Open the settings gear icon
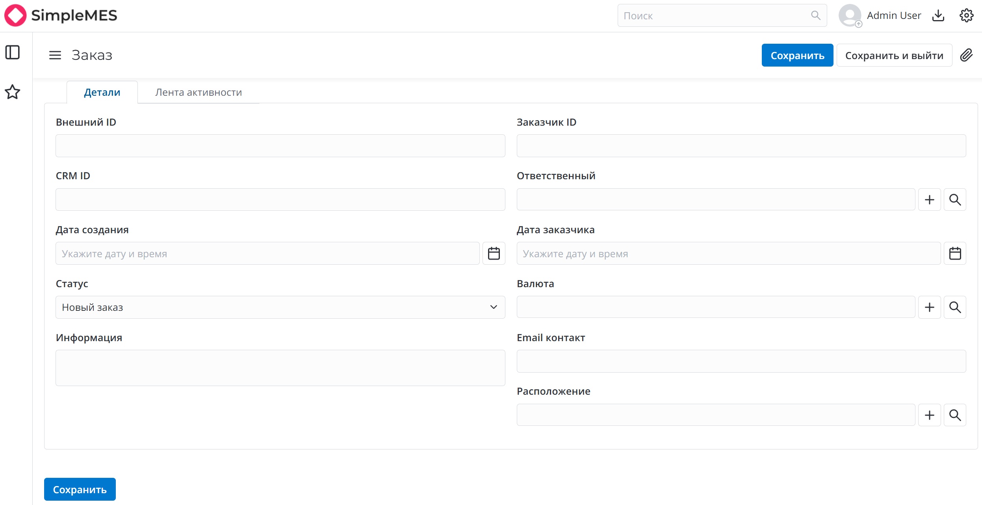This screenshot has width=982, height=505. pyautogui.click(x=966, y=15)
